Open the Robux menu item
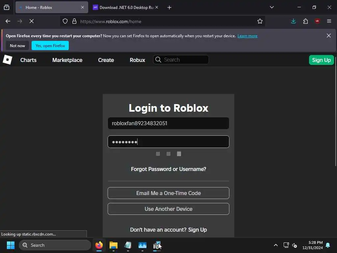The width and height of the screenshot is (337, 253). pyautogui.click(x=137, y=60)
